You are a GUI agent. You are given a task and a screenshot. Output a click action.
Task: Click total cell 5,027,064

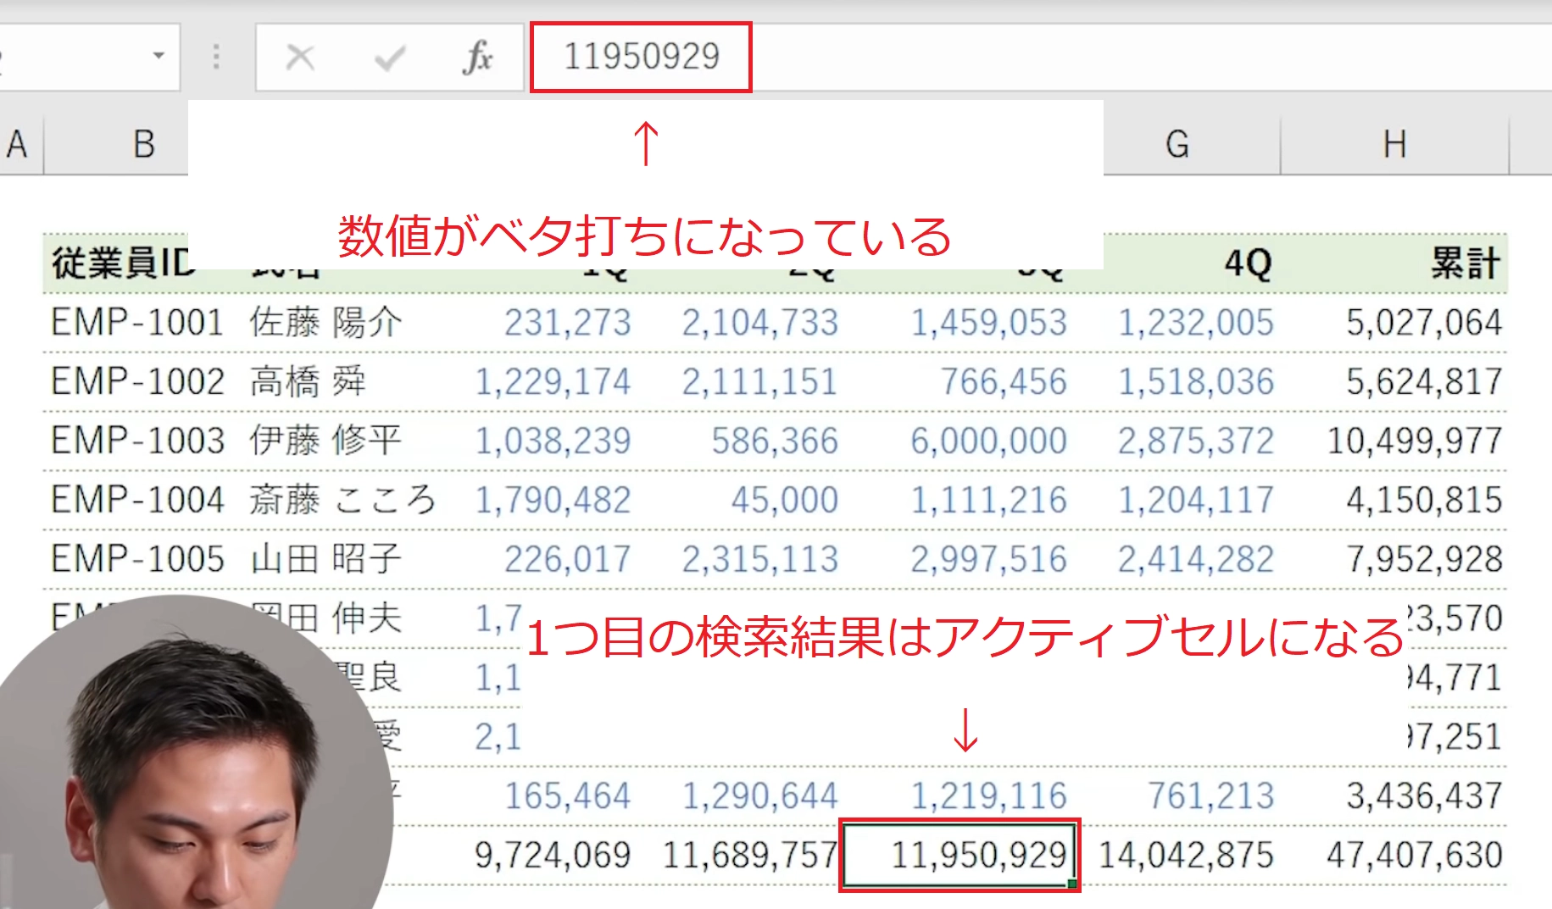tap(1424, 323)
